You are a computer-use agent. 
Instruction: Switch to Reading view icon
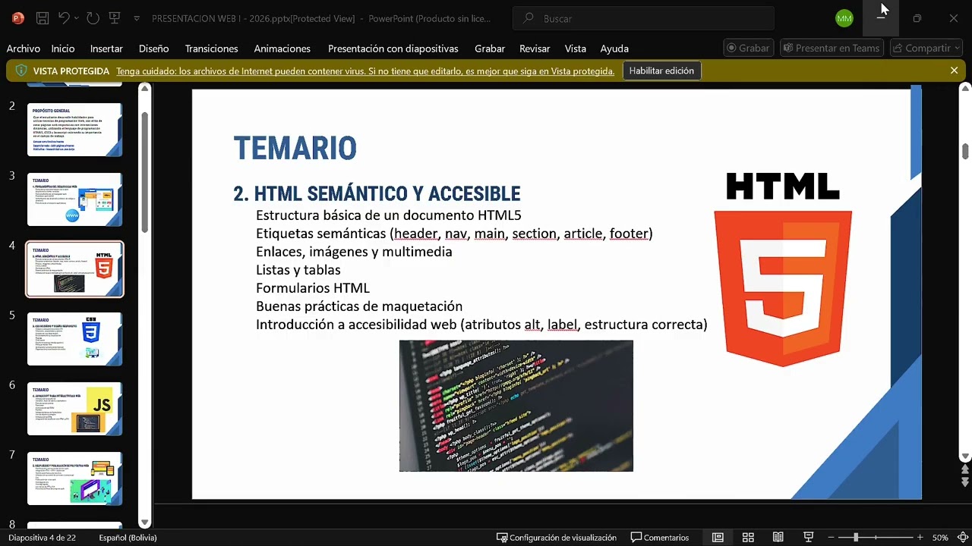pos(778,538)
